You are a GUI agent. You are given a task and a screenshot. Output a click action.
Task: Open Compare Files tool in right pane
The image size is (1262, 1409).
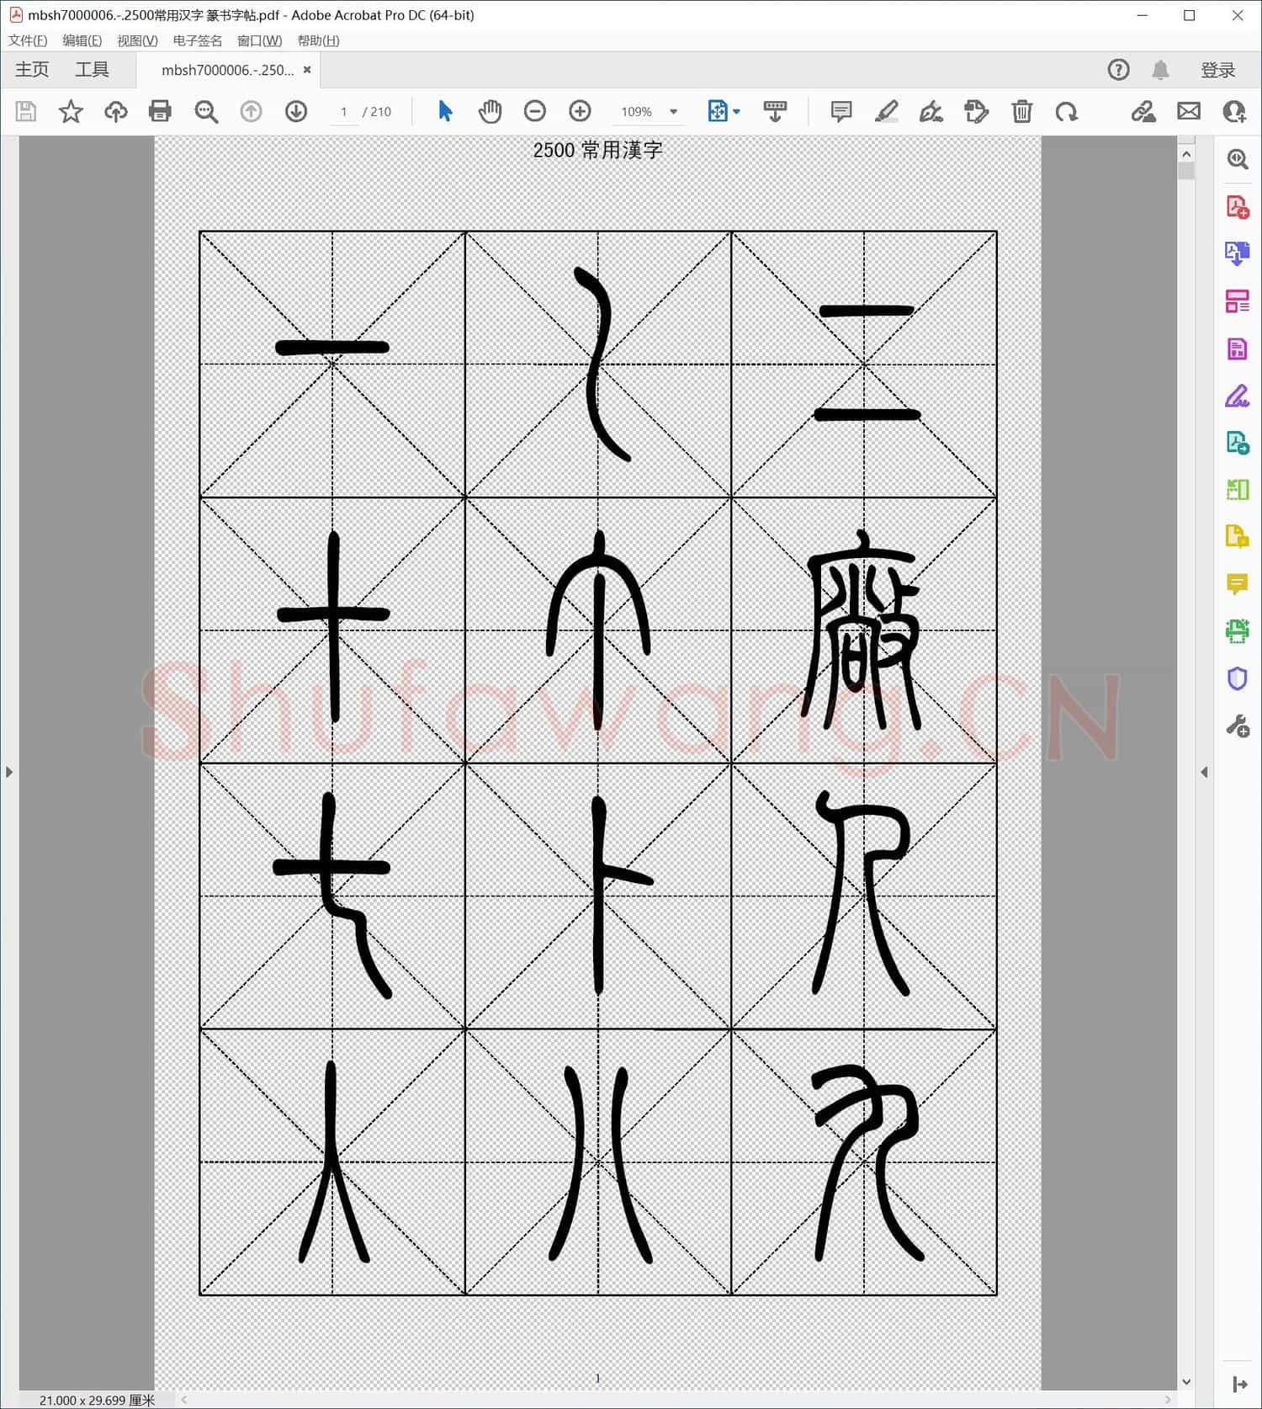pos(1237,489)
